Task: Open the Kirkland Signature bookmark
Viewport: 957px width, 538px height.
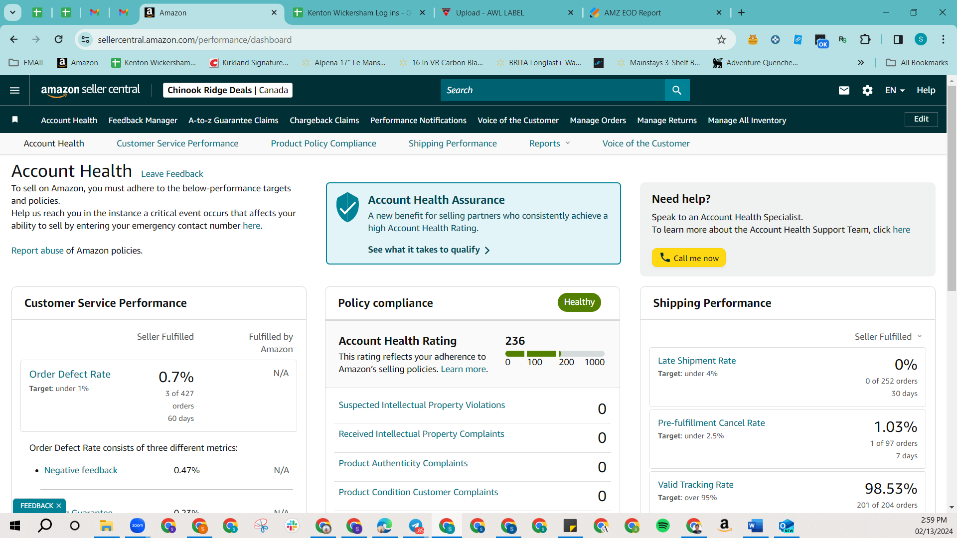Action: [249, 63]
